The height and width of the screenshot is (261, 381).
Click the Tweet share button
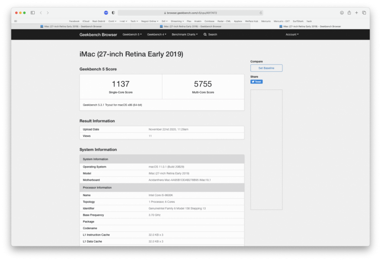pos(256,81)
